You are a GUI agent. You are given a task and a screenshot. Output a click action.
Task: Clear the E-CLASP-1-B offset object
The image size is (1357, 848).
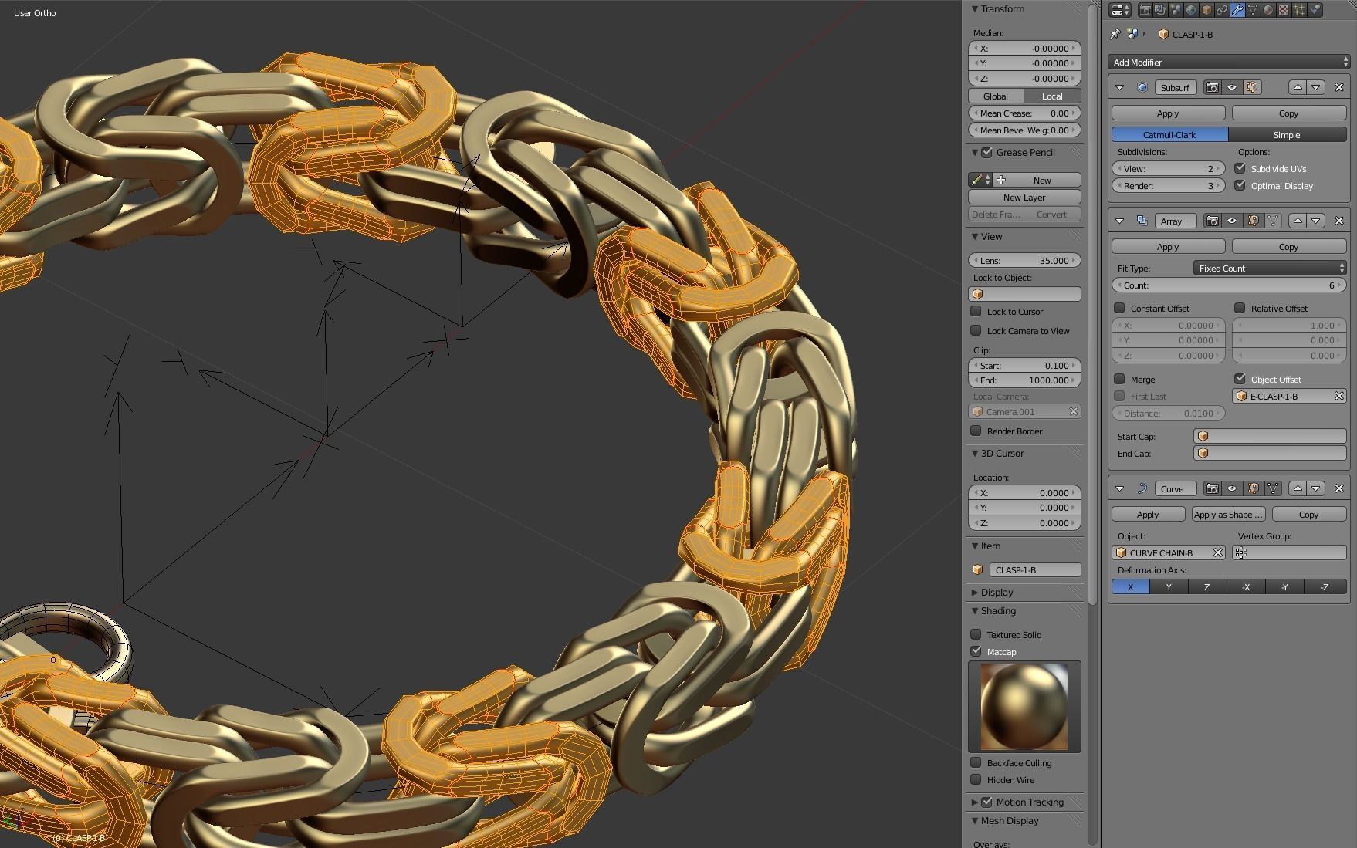[1339, 396]
